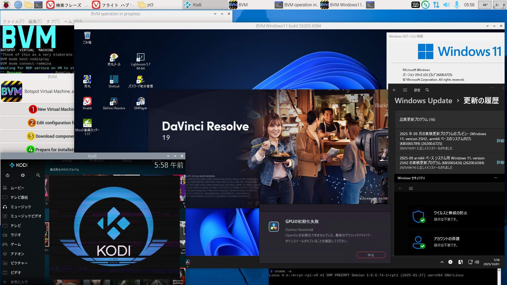Click New Virtual Machine button in BVM

click(51, 109)
